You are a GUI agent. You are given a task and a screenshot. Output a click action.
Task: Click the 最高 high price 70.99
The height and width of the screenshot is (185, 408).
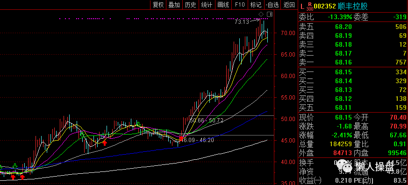point(398,127)
